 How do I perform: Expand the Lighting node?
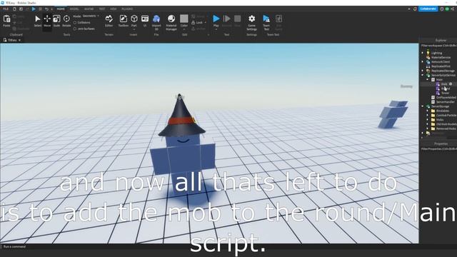[422, 53]
